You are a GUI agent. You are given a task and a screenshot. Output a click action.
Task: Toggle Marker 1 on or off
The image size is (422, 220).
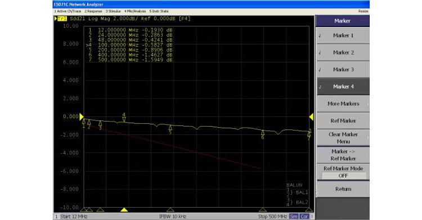[x=343, y=35]
